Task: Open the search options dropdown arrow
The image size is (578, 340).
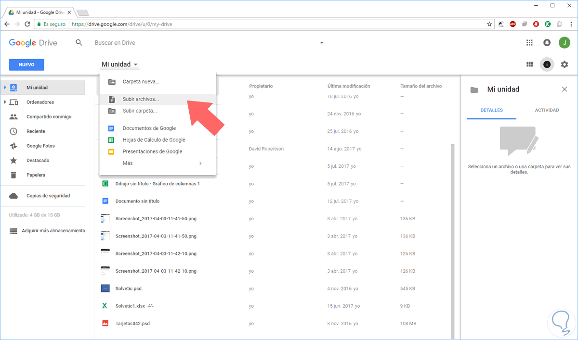Action: coord(322,43)
